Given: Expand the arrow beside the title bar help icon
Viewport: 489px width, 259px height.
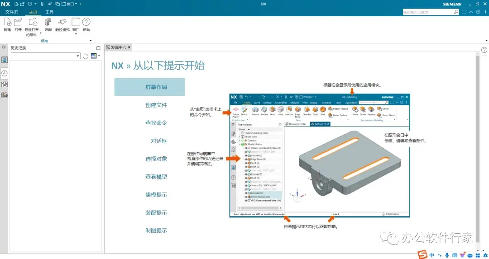Looking at the screenshot, I should pyautogui.click(x=35, y=4).
